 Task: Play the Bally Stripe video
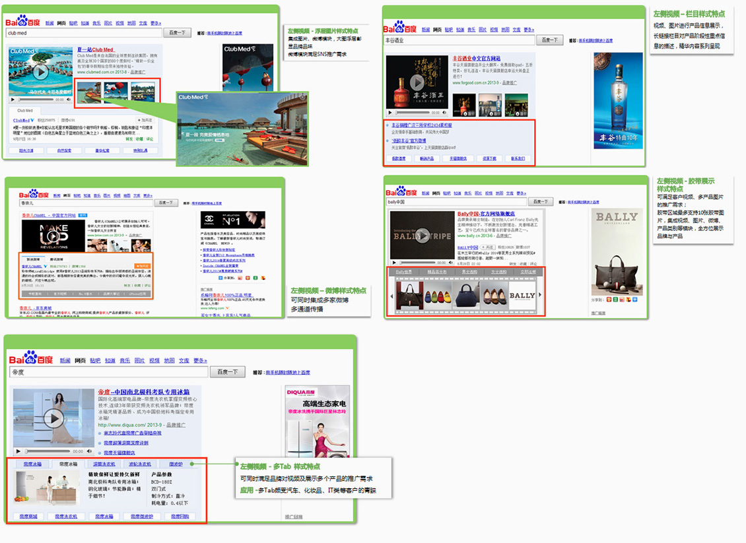(422, 236)
